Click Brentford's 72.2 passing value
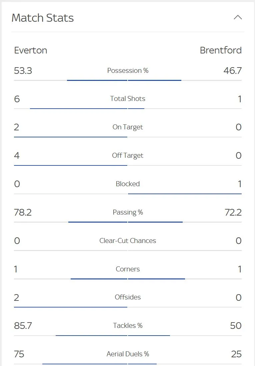The image size is (255, 366). [x=233, y=212]
